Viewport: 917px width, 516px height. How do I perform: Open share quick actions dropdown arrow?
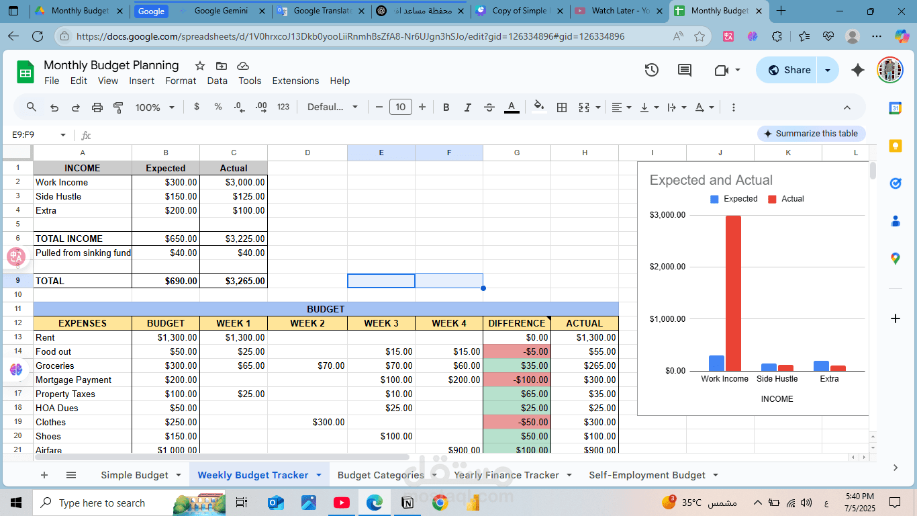pyautogui.click(x=828, y=70)
